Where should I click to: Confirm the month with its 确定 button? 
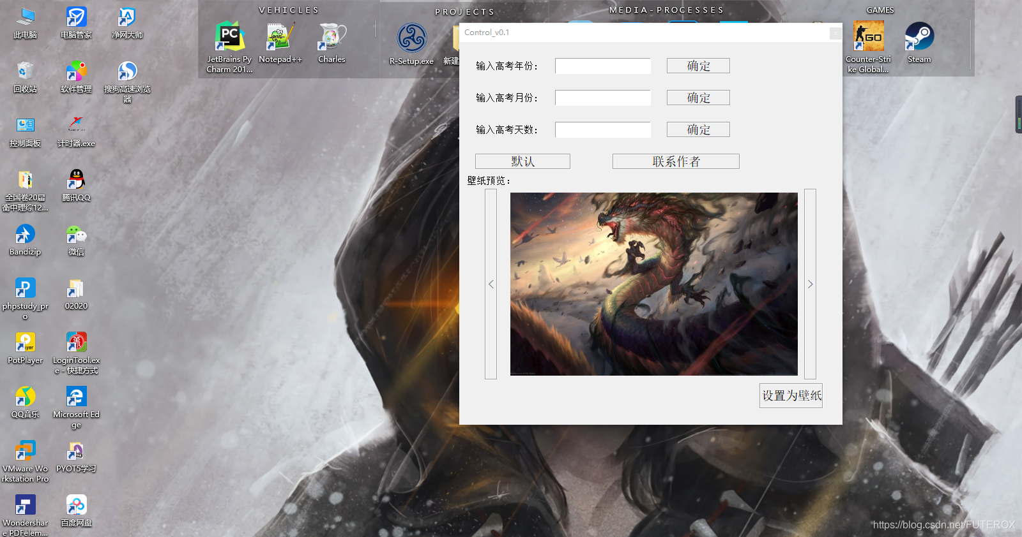[x=698, y=98]
